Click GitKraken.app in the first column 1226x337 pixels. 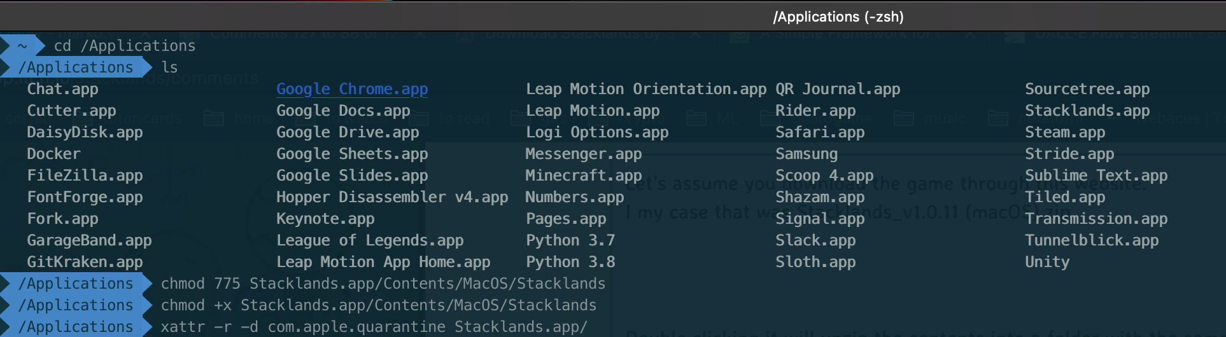coord(85,262)
